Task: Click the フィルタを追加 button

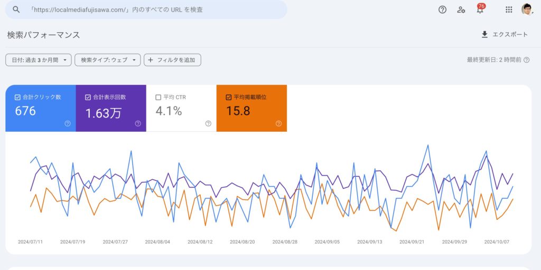Action: pyautogui.click(x=172, y=60)
